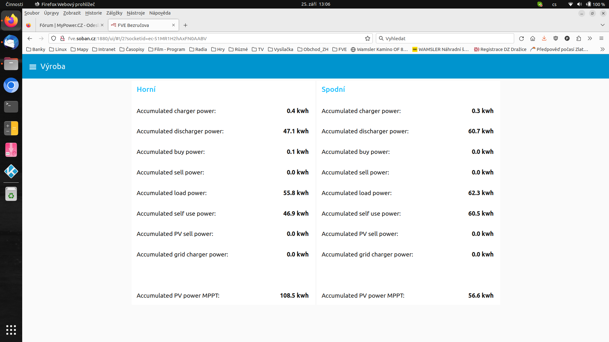Open the dashboard hamburger menu beside Výroba
609x342 pixels.
33,67
